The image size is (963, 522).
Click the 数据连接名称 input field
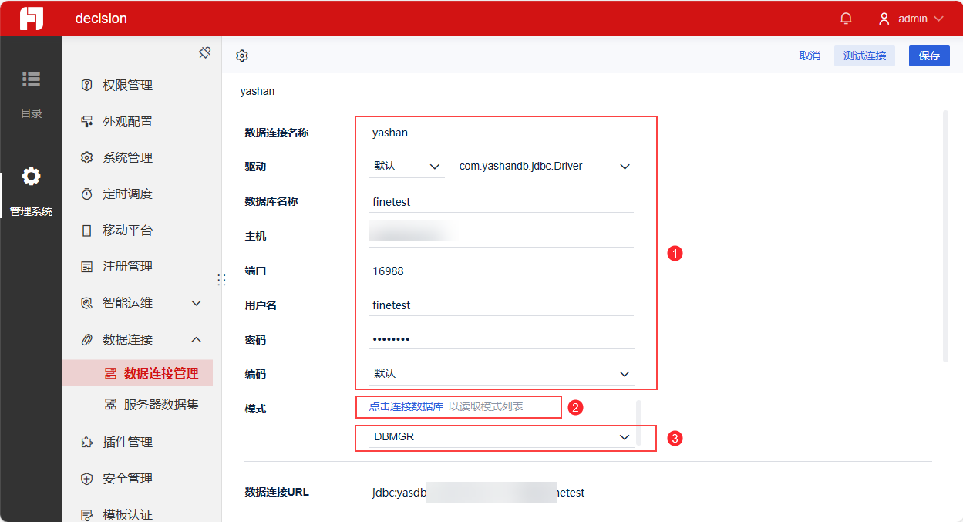click(x=501, y=133)
